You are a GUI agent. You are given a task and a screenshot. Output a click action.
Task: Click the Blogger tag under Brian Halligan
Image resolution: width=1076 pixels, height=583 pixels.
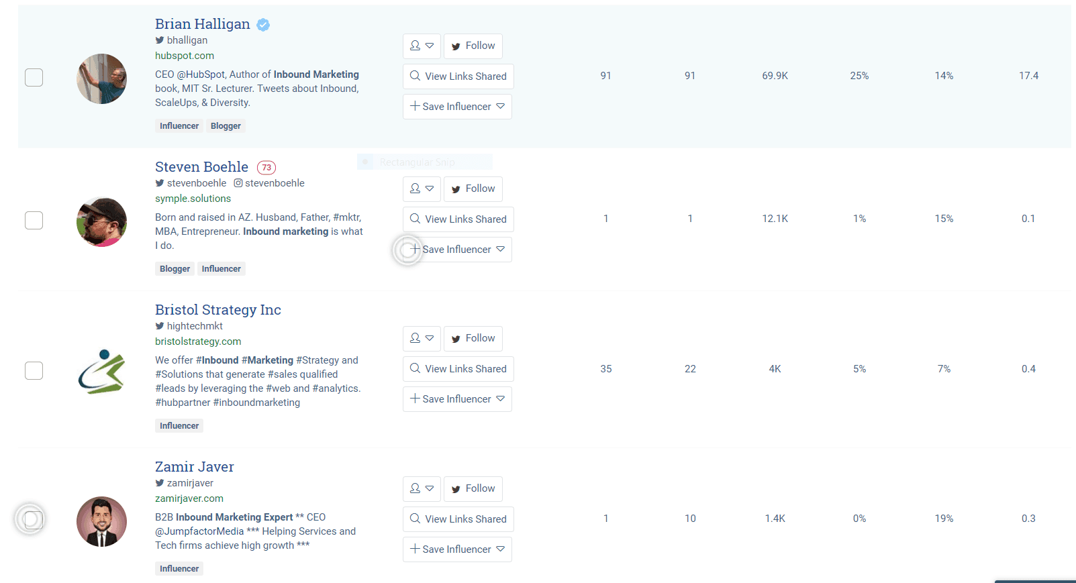[226, 126]
